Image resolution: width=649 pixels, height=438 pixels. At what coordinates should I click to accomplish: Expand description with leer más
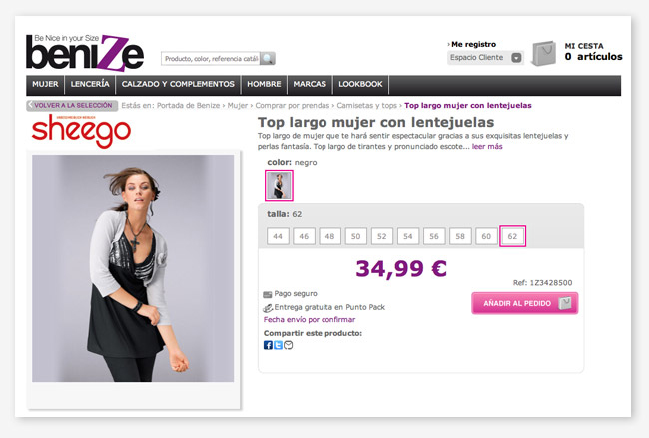pos(487,146)
